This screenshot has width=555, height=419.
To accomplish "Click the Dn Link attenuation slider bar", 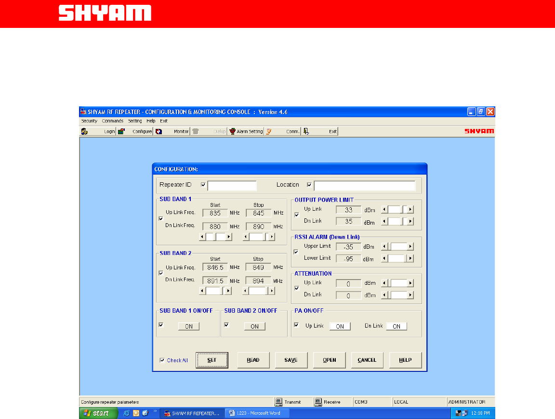I will coord(397,295).
